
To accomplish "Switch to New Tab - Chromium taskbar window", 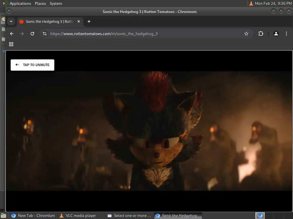I will tap(33, 216).
